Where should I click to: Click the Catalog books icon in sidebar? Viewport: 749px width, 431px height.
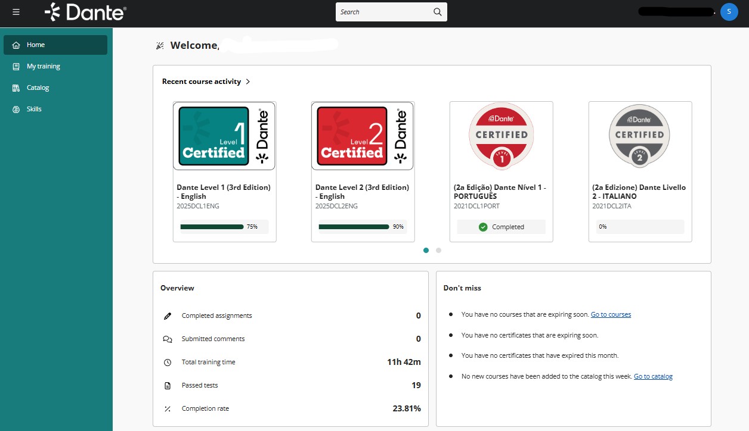click(x=16, y=88)
